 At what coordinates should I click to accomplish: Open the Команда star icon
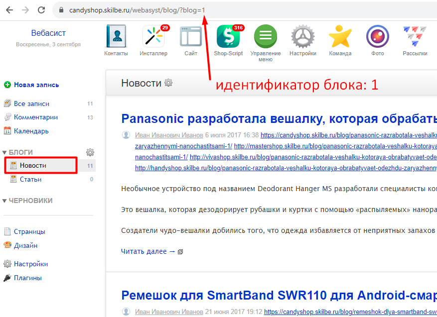point(340,37)
